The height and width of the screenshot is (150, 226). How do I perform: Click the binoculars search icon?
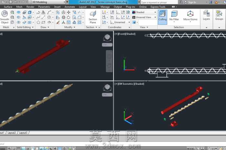[x=180, y=2]
